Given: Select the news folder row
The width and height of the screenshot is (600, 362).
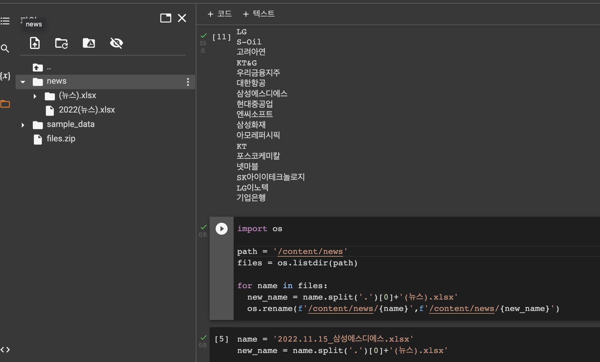Looking at the screenshot, I should [105, 82].
